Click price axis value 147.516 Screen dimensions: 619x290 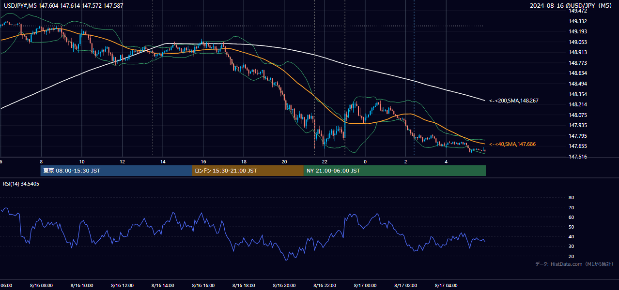[x=578, y=157]
